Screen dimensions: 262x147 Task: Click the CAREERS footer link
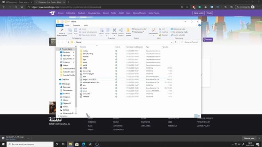(x=92, y=122)
